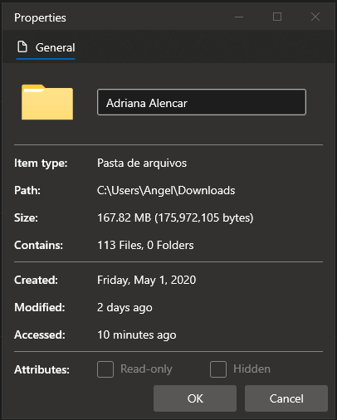Enable the Read-only checkbox
Viewport: 337px width, 420px height.
point(105,369)
